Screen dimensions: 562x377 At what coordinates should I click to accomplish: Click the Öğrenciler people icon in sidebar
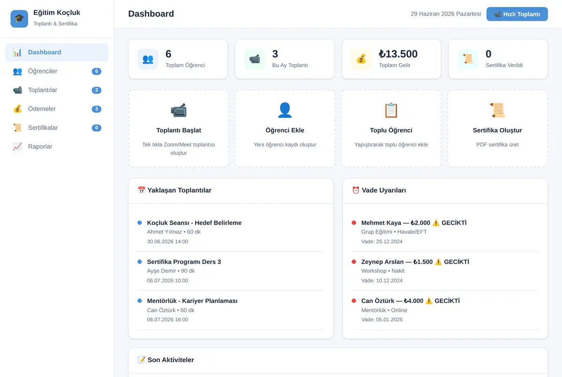(17, 71)
